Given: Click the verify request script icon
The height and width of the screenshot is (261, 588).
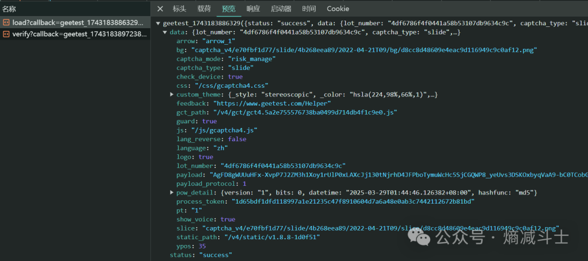Looking at the screenshot, I should pos(6,34).
